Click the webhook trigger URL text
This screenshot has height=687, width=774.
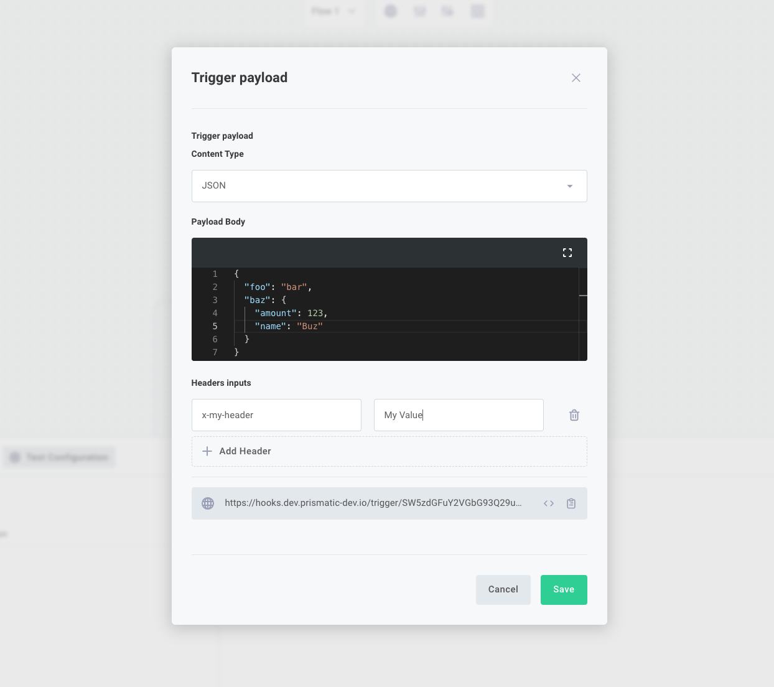[373, 503]
